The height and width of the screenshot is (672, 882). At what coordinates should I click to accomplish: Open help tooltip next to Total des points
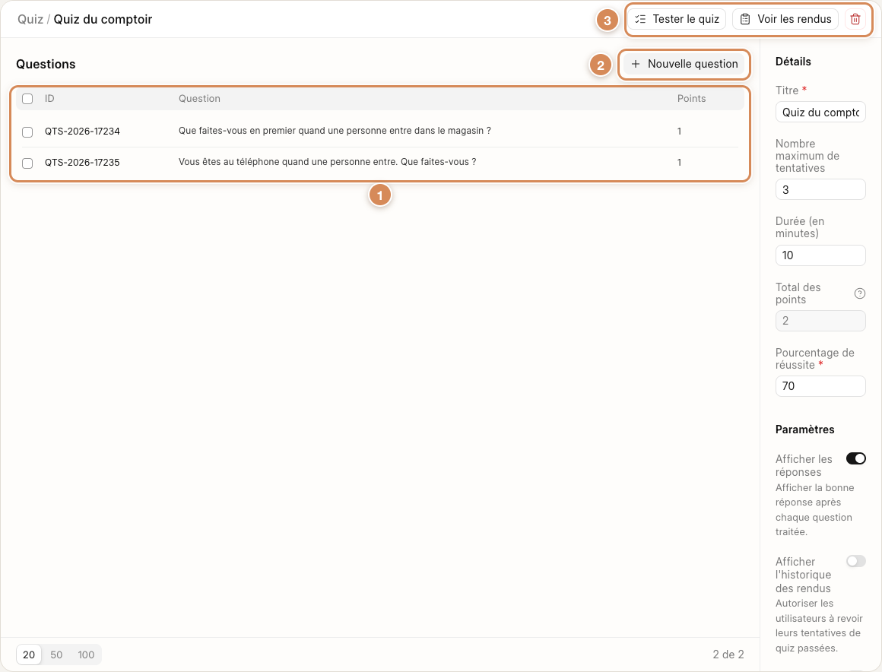tap(859, 293)
